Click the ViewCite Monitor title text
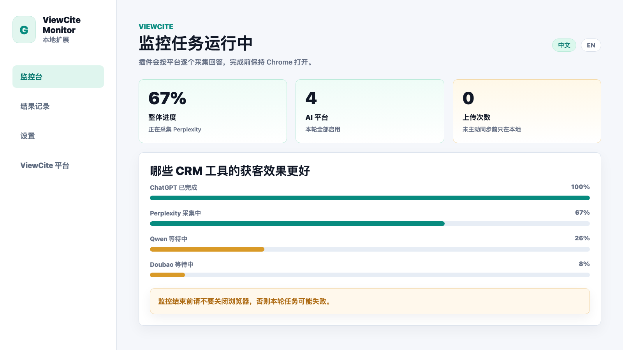 pos(62,25)
